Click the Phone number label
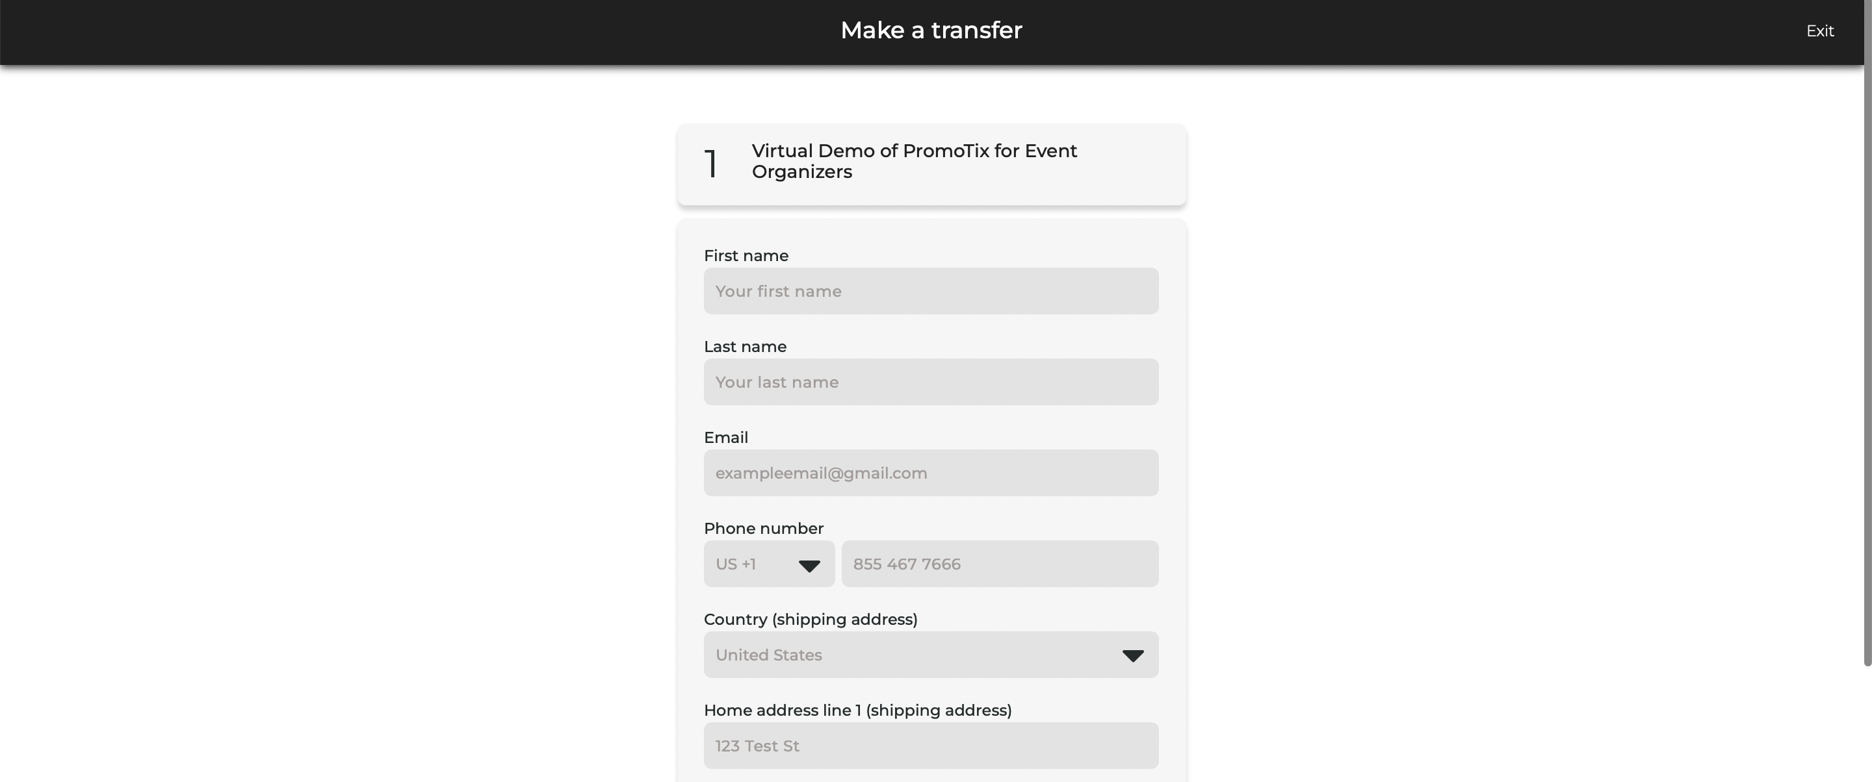 tap(763, 528)
